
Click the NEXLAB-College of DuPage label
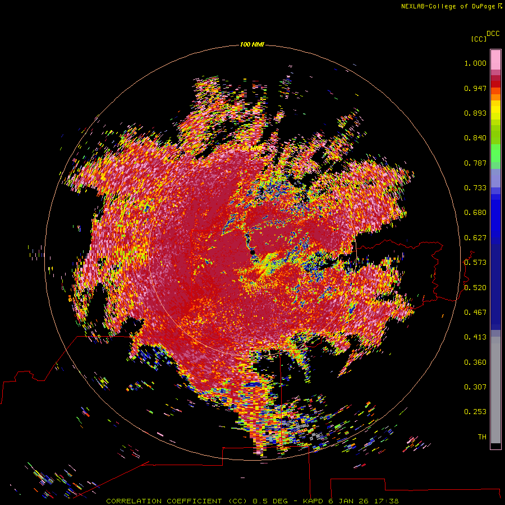451,6
